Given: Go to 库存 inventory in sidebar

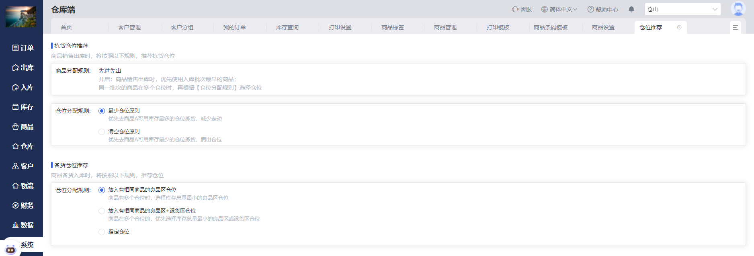Looking at the screenshot, I should (x=23, y=107).
